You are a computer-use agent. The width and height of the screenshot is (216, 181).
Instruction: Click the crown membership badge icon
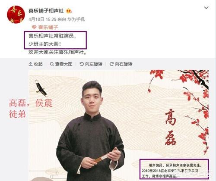point(69,11)
